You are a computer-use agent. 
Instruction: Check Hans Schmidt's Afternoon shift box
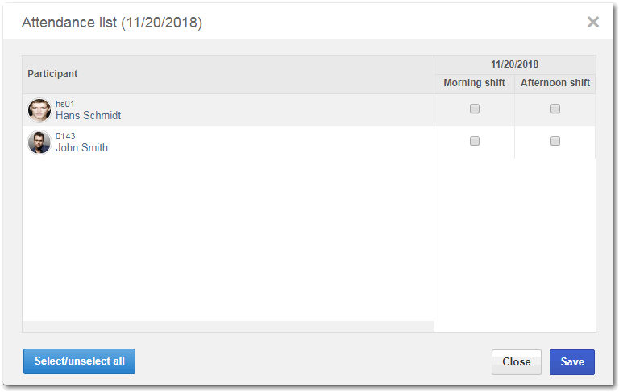coord(555,109)
